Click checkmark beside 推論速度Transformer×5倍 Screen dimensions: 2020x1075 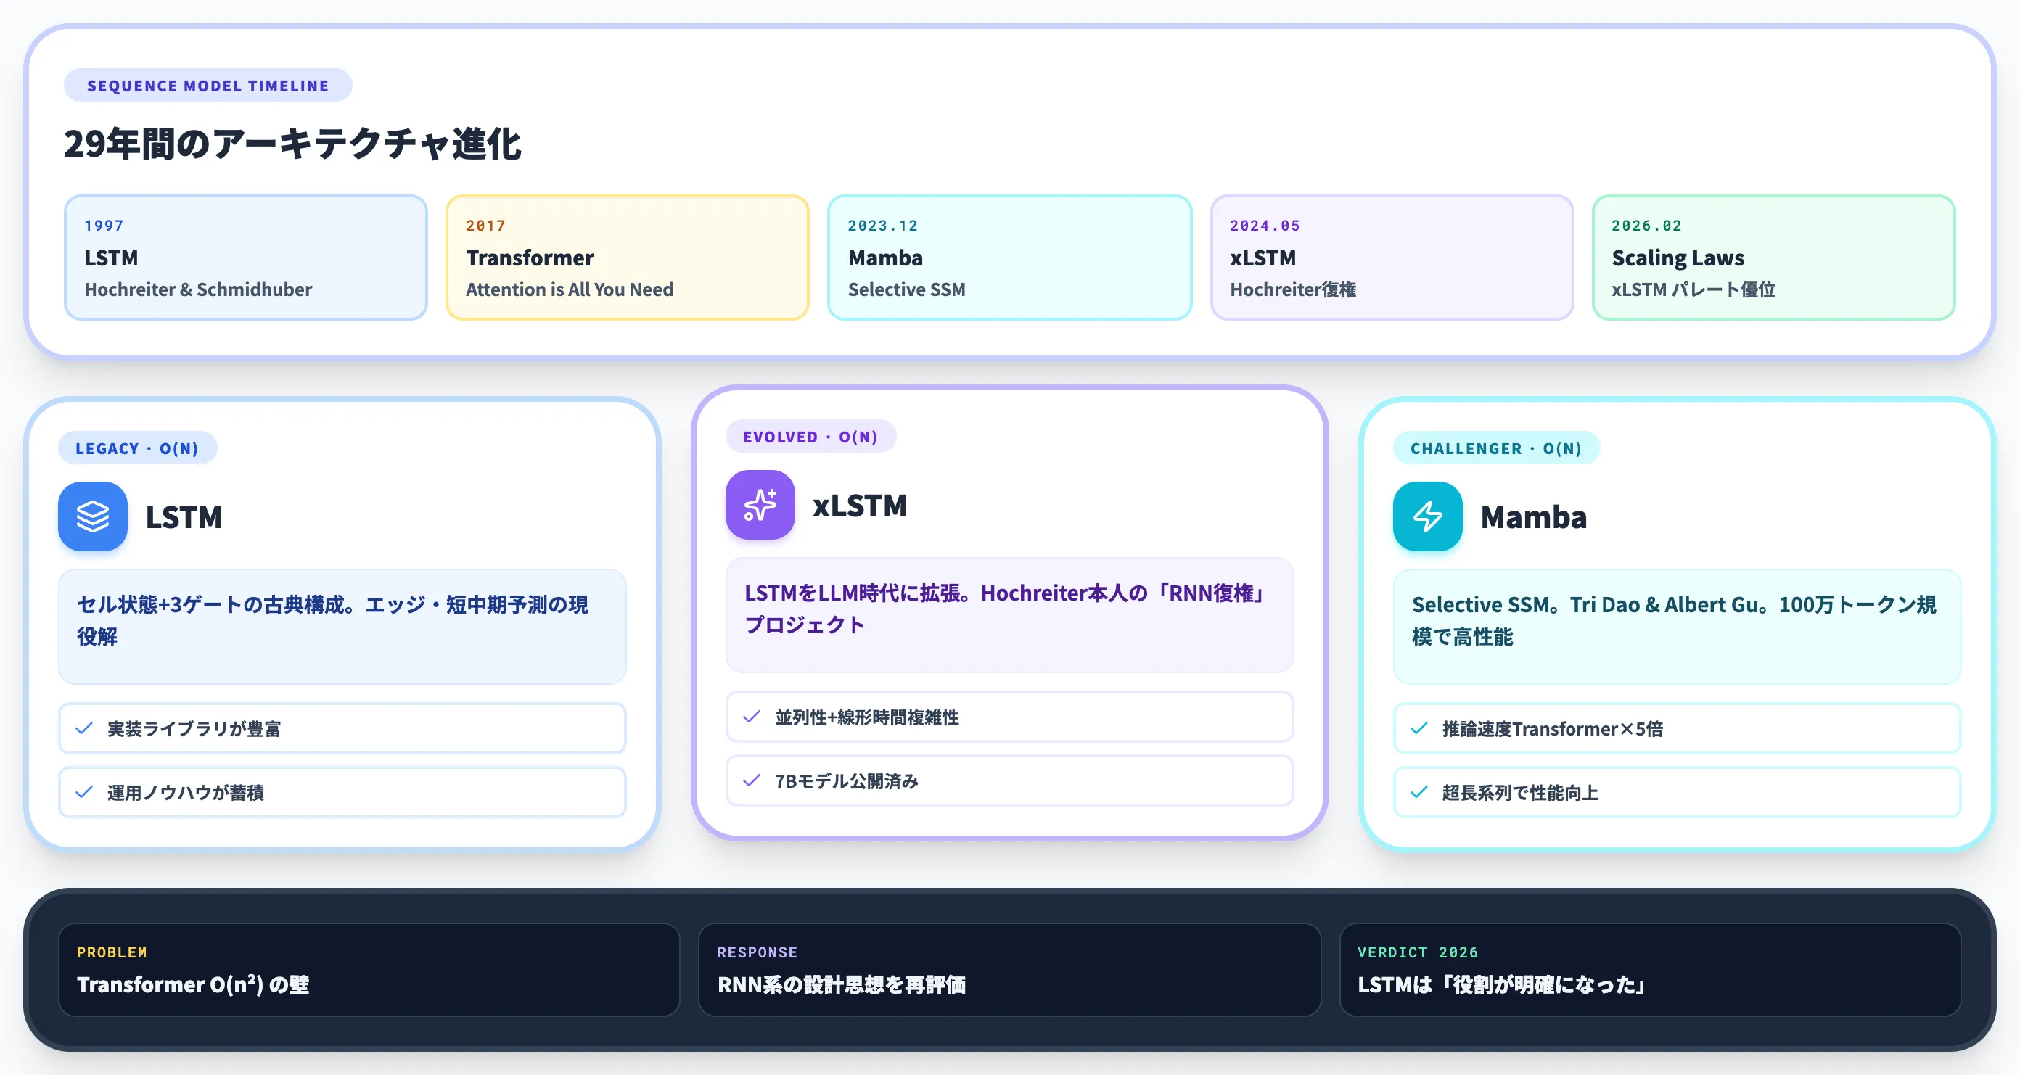pyautogui.click(x=1419, y=728)
